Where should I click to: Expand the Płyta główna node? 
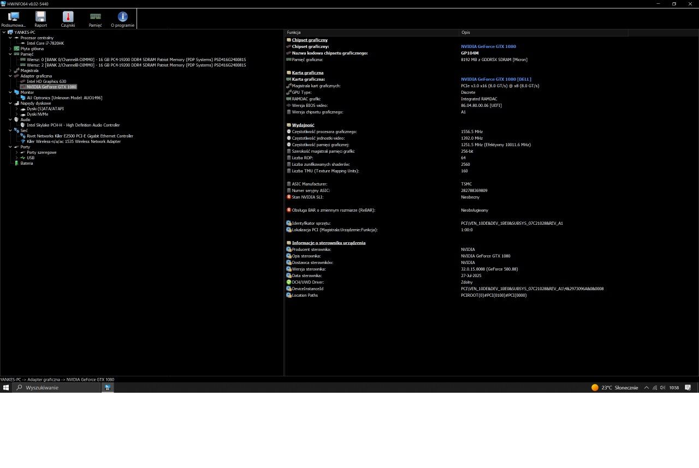pos(10,49)
